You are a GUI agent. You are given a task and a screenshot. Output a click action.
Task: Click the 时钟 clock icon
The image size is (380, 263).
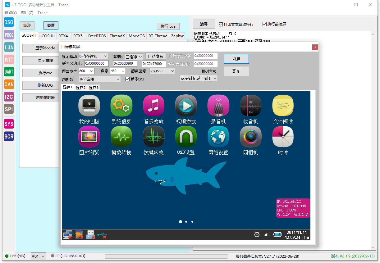(283, 137)
